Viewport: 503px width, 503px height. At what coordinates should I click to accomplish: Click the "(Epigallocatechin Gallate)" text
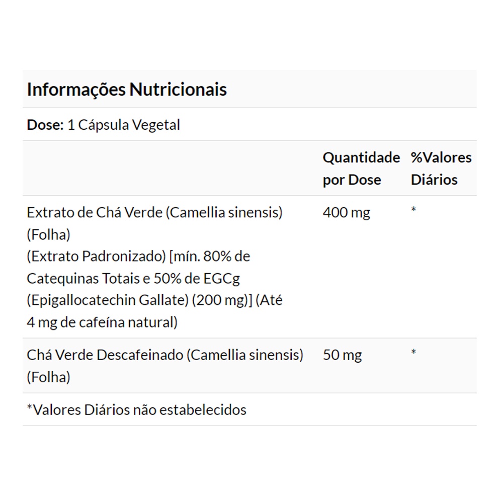pyautogui.click(x=107, y=300)
